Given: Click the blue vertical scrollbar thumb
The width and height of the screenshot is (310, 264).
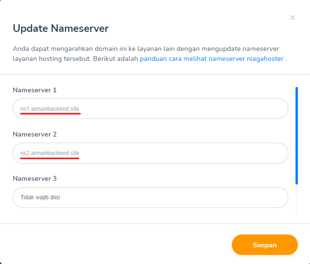Looking at the screenshot, I should [x=296, y=136].
